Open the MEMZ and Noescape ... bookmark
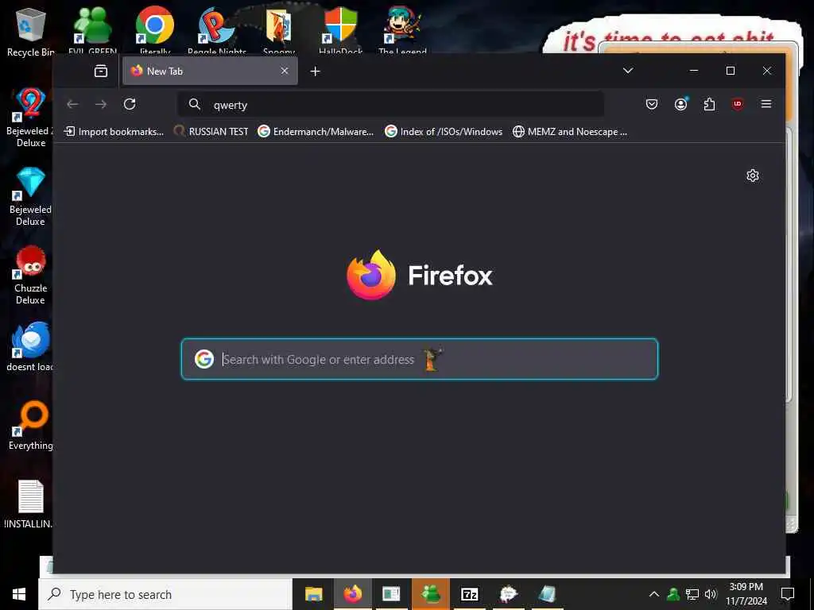 tap(569, 132)
